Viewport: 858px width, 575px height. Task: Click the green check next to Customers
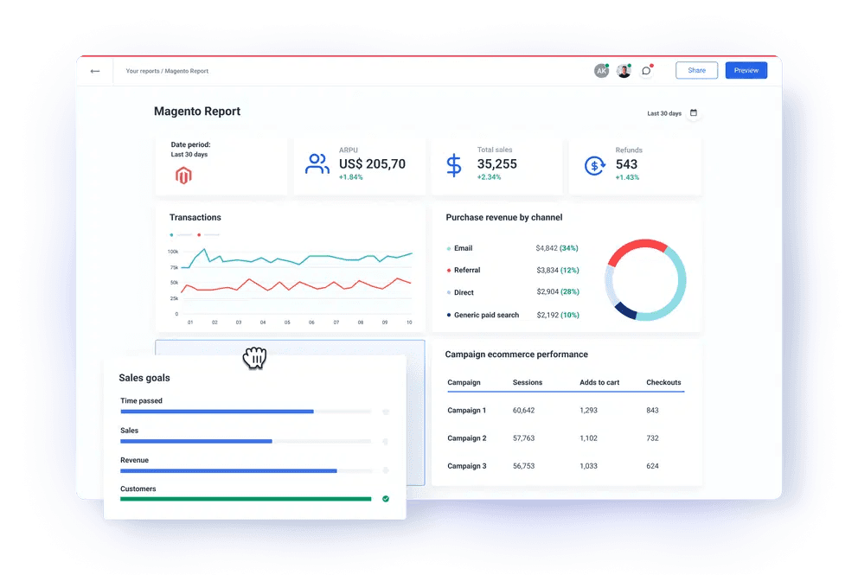click(386, 499)
